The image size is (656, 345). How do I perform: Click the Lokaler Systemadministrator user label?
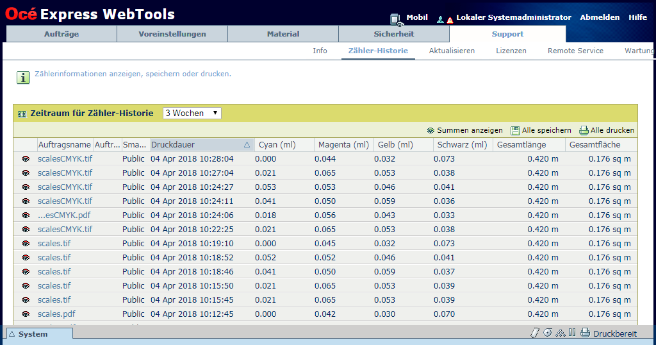click(x=514, y=17)
